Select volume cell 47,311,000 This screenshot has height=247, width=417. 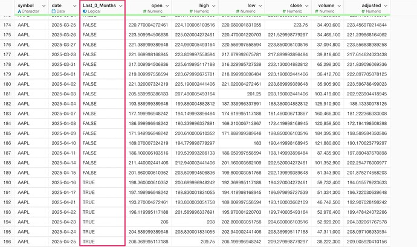click(328, 232)
